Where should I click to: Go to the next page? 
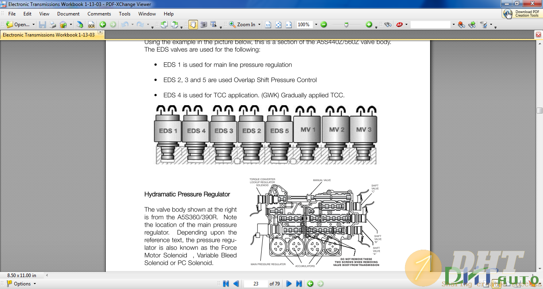[289, 283]
